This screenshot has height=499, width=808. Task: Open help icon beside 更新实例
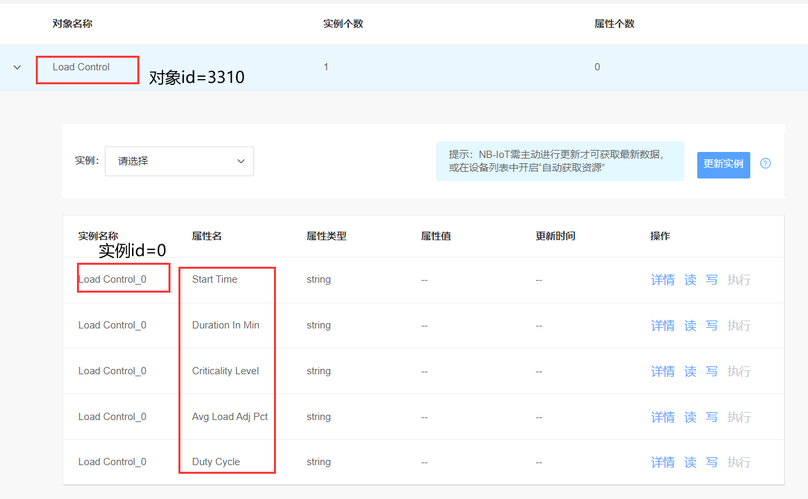(x=766, y=163)
